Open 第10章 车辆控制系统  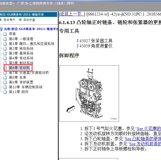click(x=25, y=87)
